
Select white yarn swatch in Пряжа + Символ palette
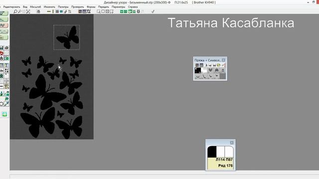coord(204,70)
